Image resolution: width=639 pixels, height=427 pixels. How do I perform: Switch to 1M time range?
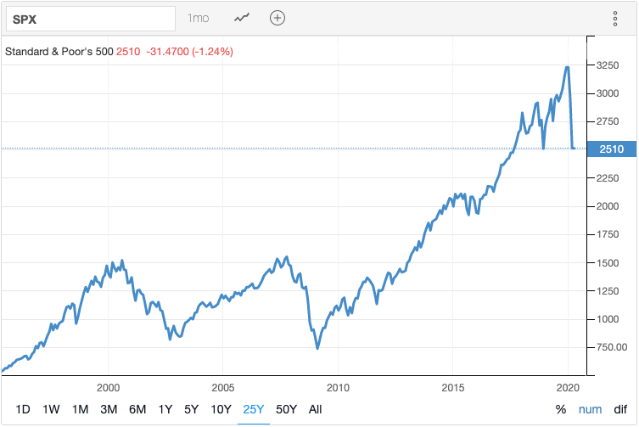coord(81,409)
